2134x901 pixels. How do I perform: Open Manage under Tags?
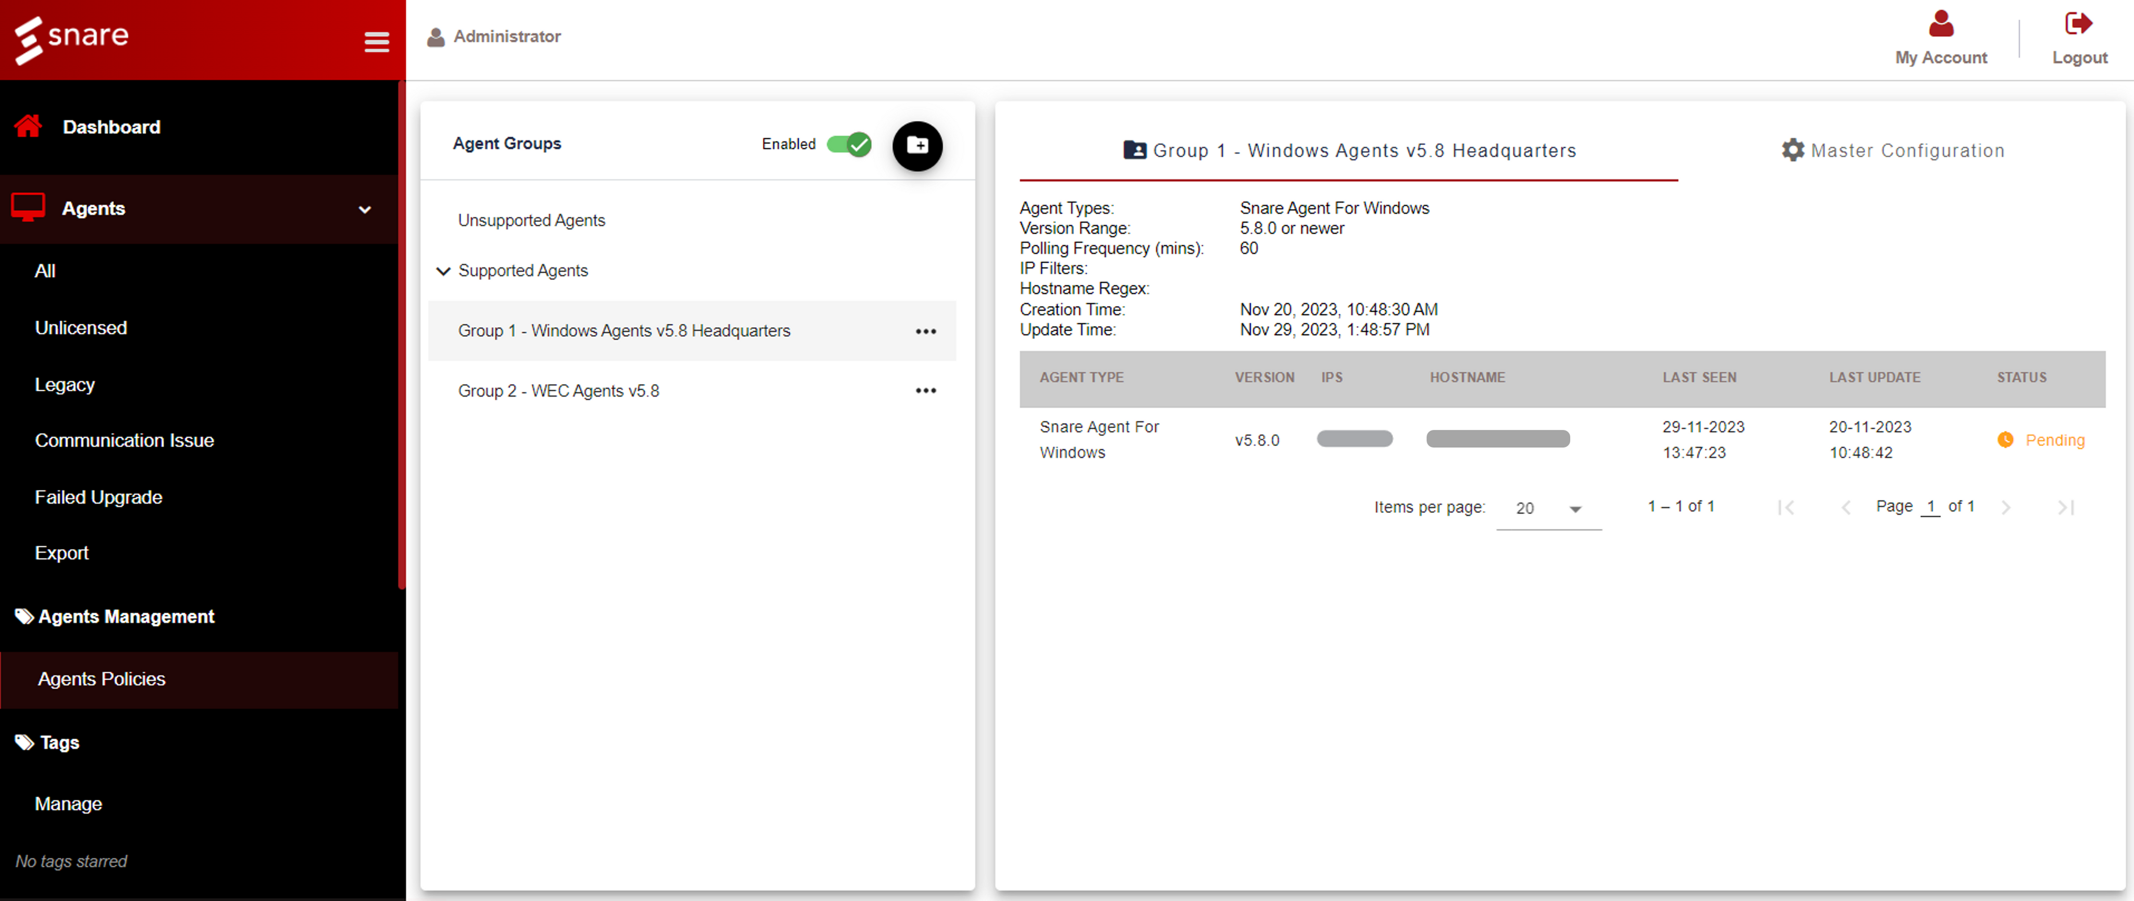pos(68,803)
